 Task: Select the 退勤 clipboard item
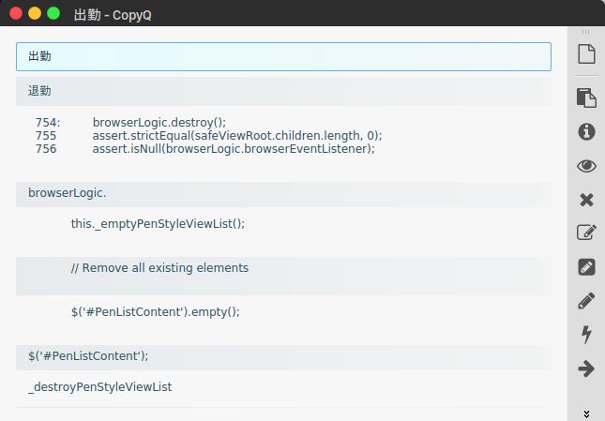click(283, 91)
